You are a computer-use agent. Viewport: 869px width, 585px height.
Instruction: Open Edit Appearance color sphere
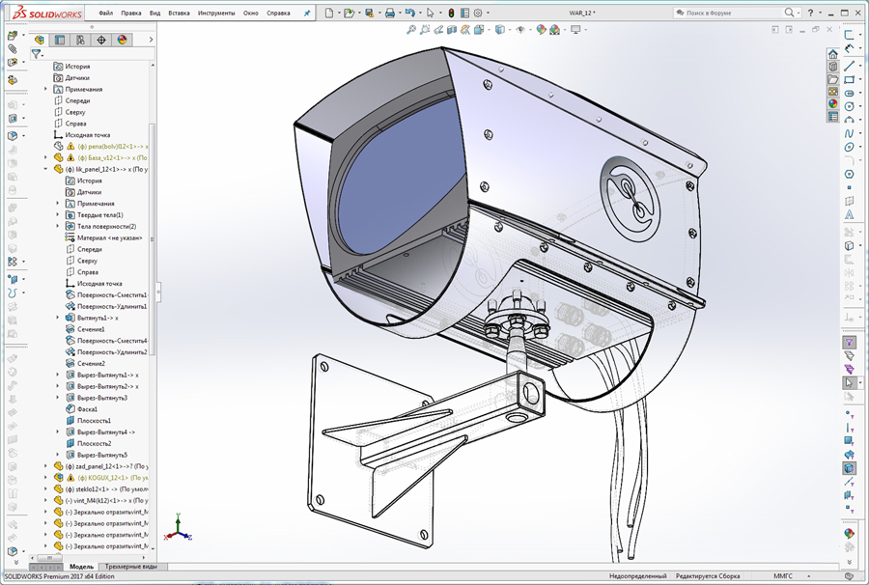click(x=541, y=30)
